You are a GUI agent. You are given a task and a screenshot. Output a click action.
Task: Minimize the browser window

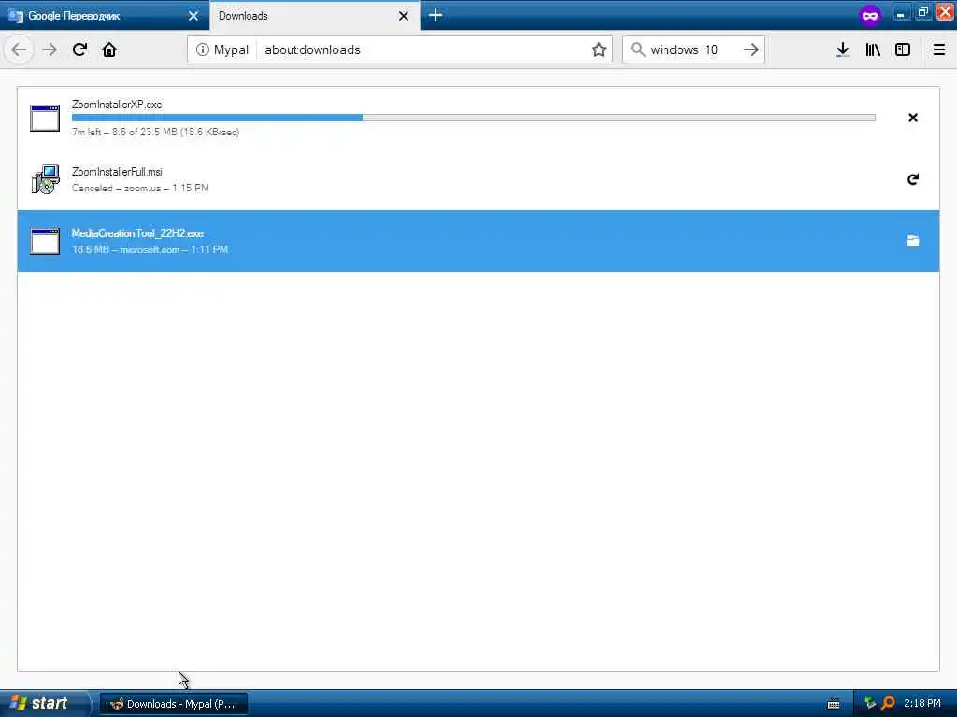tap(901, 12)
